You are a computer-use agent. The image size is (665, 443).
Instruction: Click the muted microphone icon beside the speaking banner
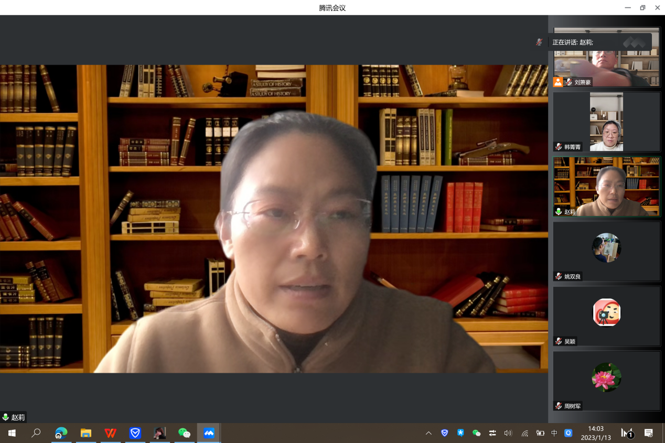pos(539,42)
